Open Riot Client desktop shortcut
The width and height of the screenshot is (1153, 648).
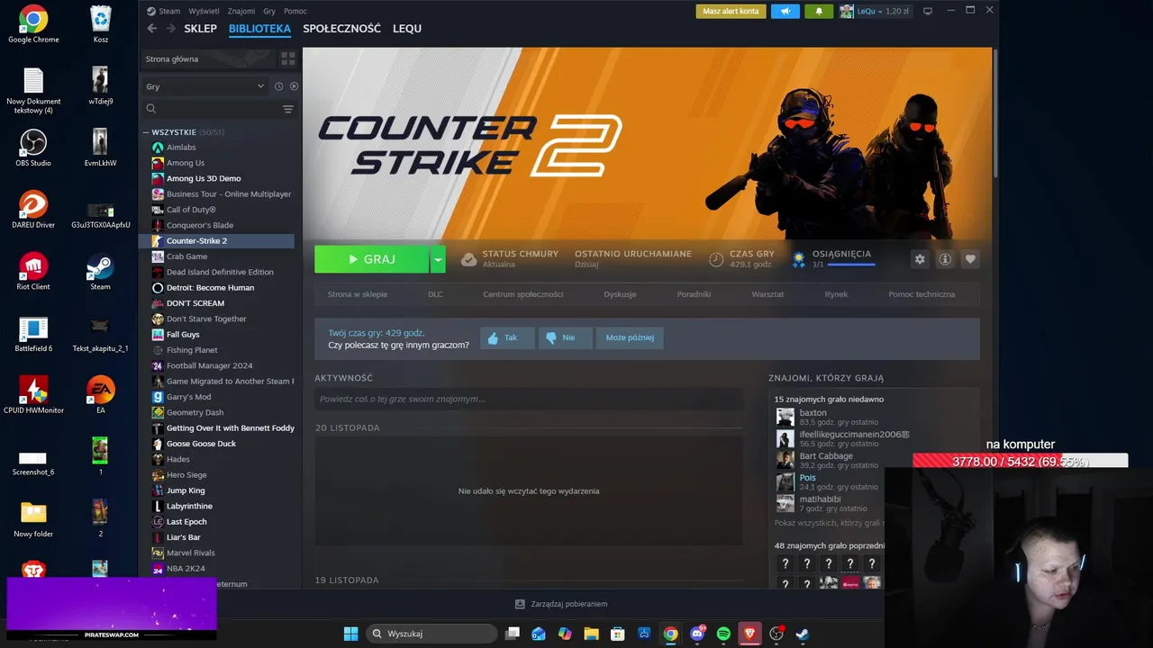[x=33, y=271]
